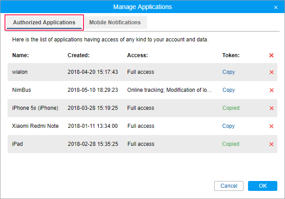Click the delete-all red X in header

(x=271, y=55)
